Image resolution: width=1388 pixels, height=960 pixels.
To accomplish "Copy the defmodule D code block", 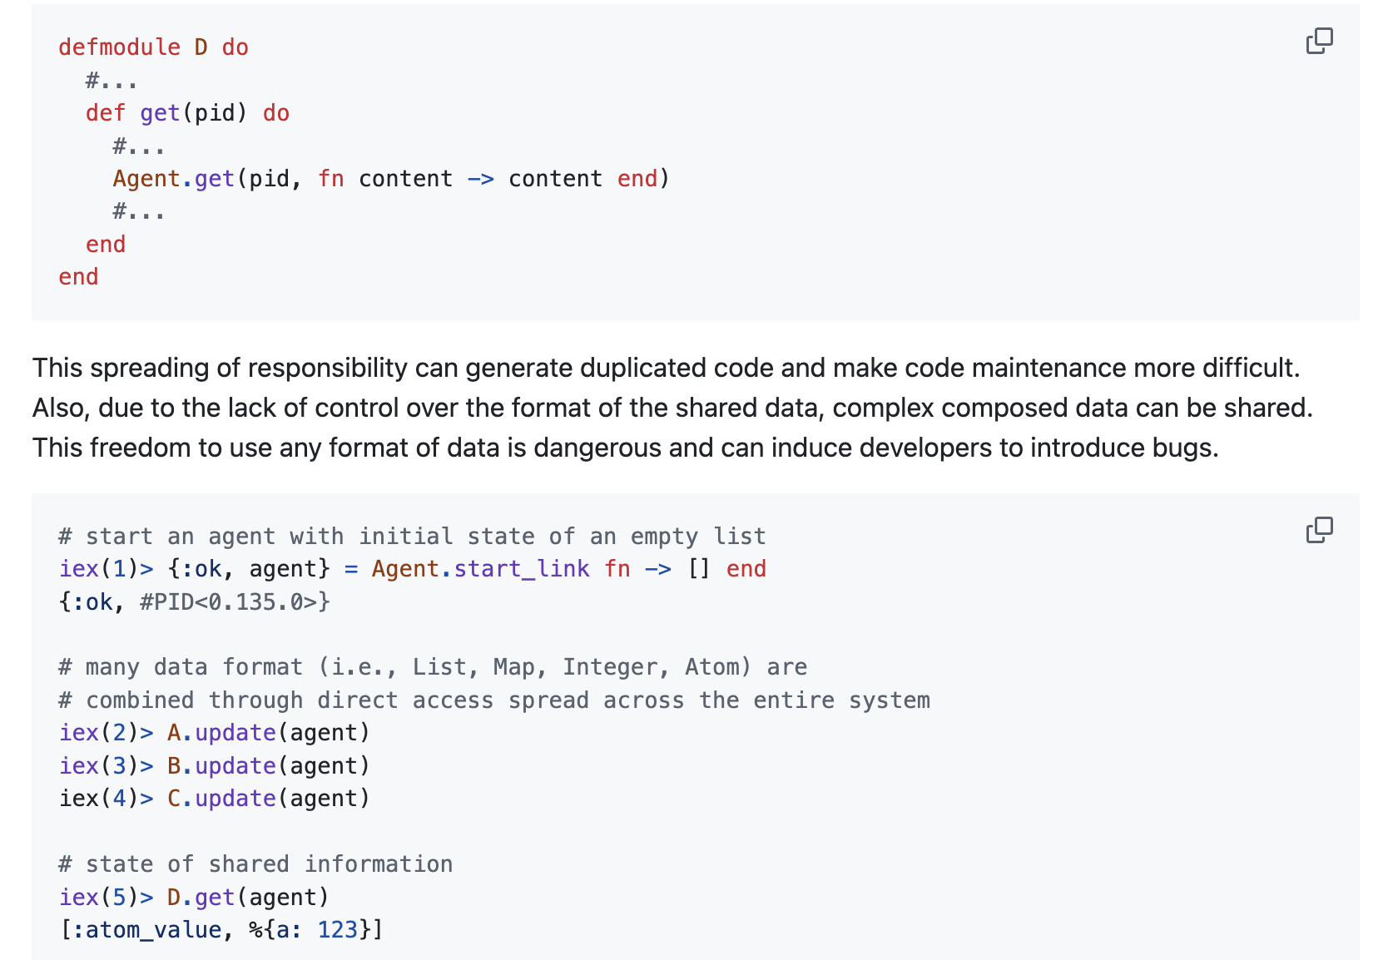I will [x=1319, y=41].
